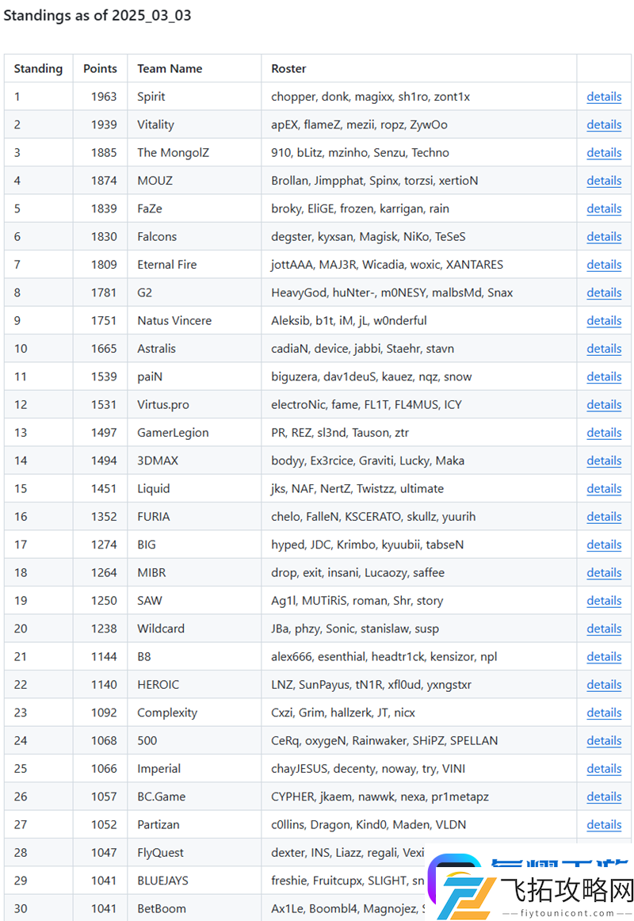Open the B8 details link

click(604, 657)
